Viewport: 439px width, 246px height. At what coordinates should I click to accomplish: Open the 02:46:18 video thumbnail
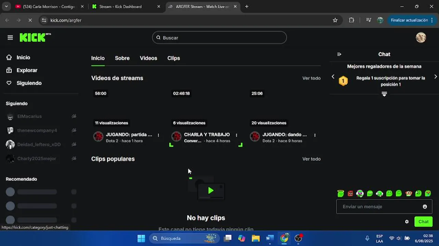[206, 108]
